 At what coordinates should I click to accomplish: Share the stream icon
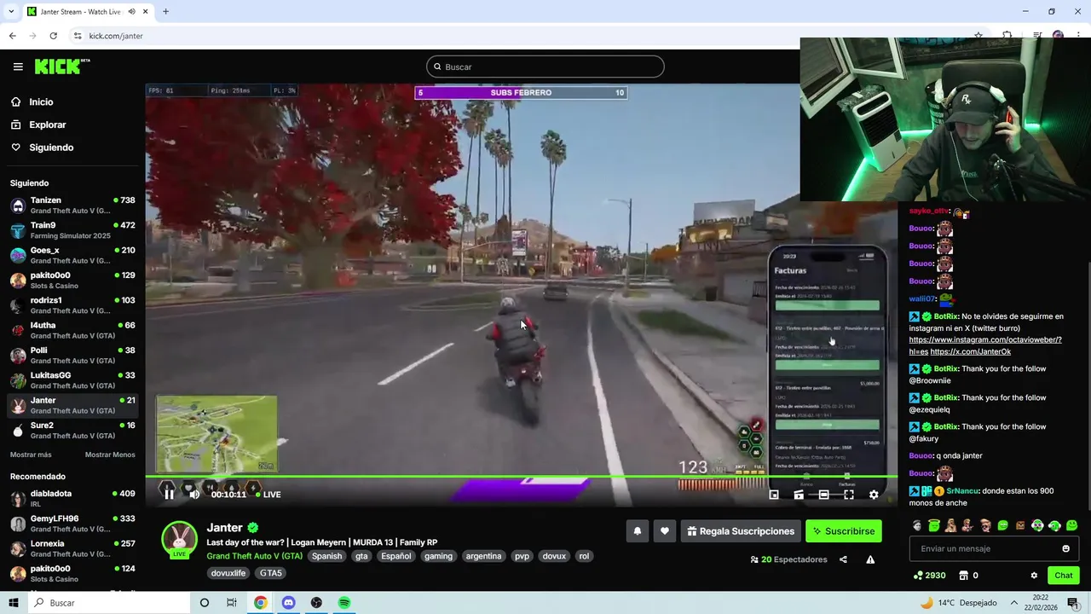pos(843,559)
